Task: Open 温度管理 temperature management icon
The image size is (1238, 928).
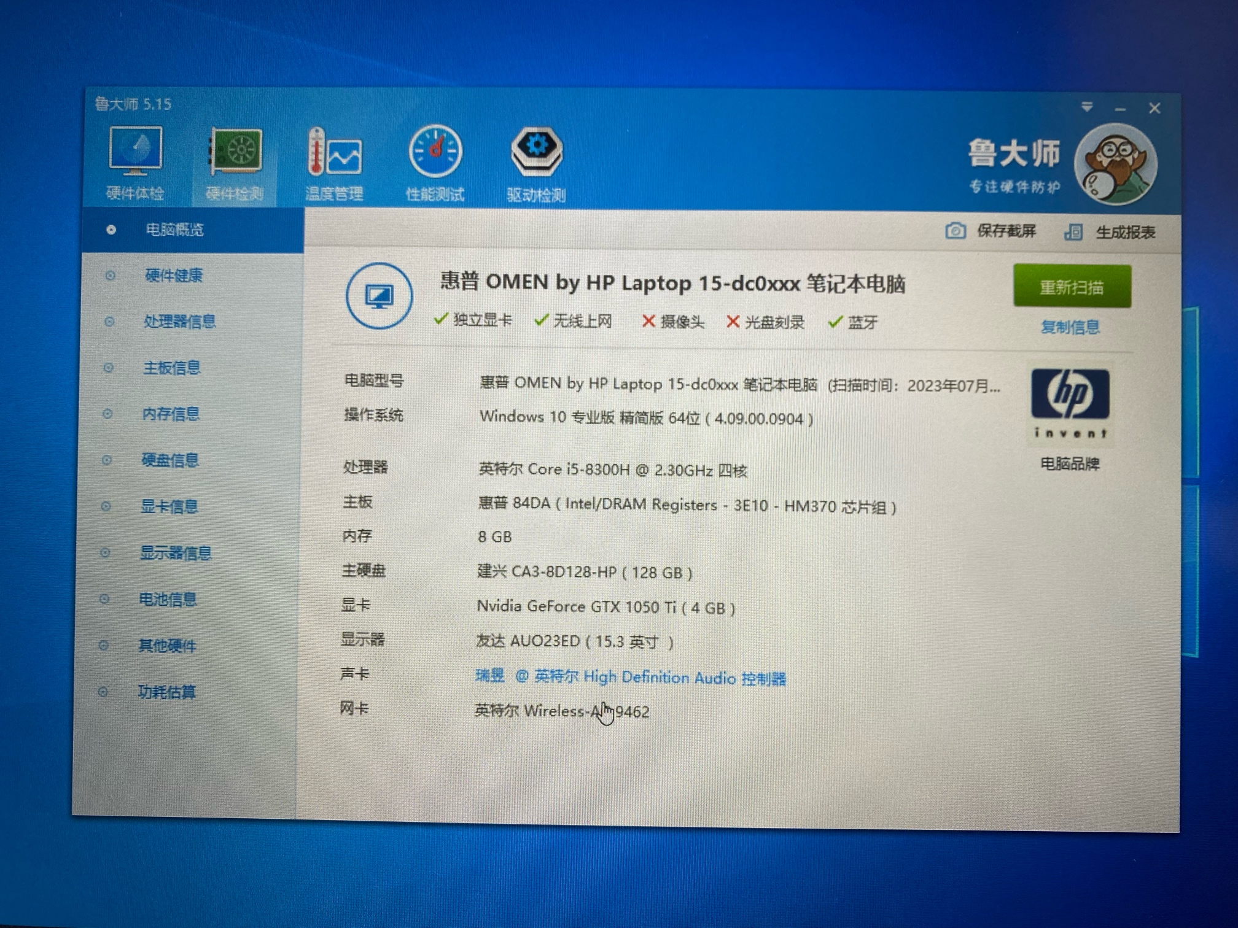Action: (335, 152)
